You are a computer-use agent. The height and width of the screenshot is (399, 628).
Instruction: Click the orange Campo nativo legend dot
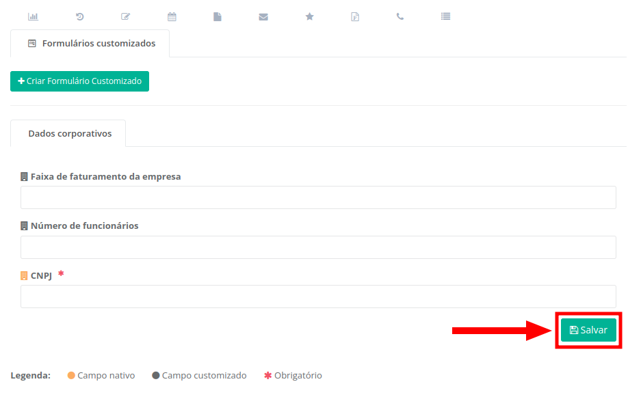pos(71,376)
